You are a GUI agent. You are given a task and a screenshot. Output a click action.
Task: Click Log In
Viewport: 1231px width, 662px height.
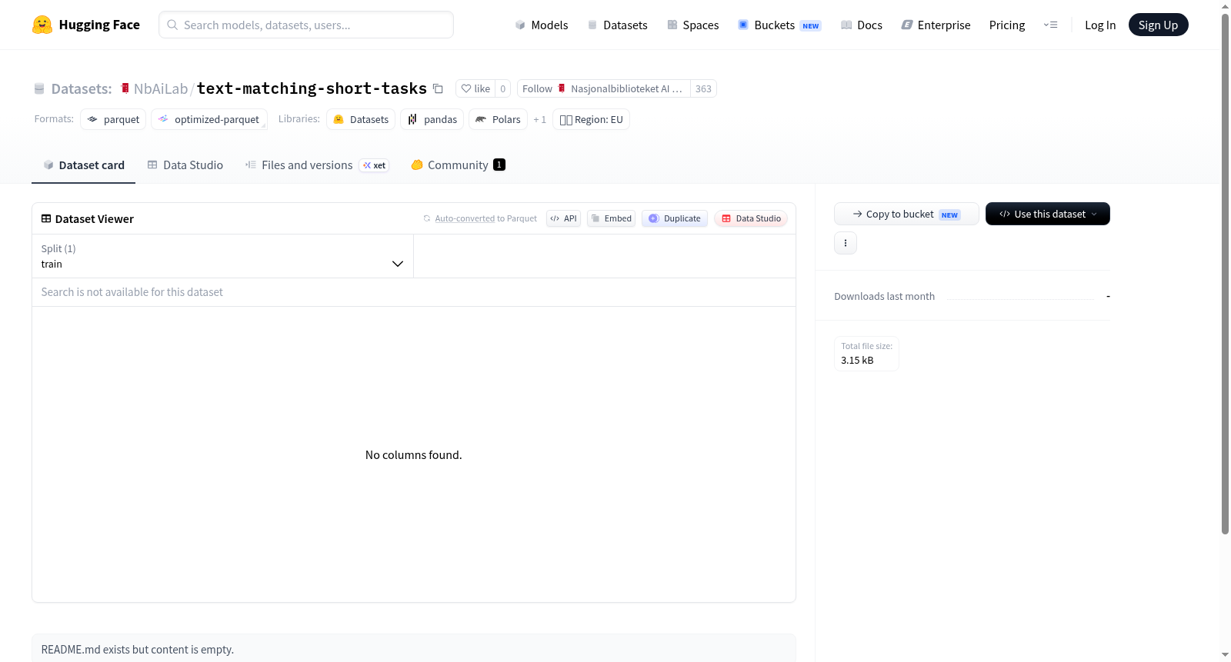[x=1100, y=25]
